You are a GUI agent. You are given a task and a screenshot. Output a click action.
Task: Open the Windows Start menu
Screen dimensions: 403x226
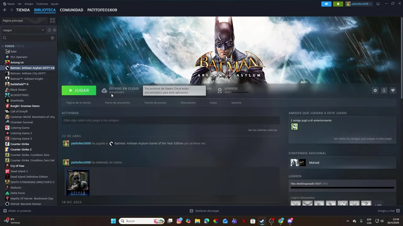pos(113,221)
